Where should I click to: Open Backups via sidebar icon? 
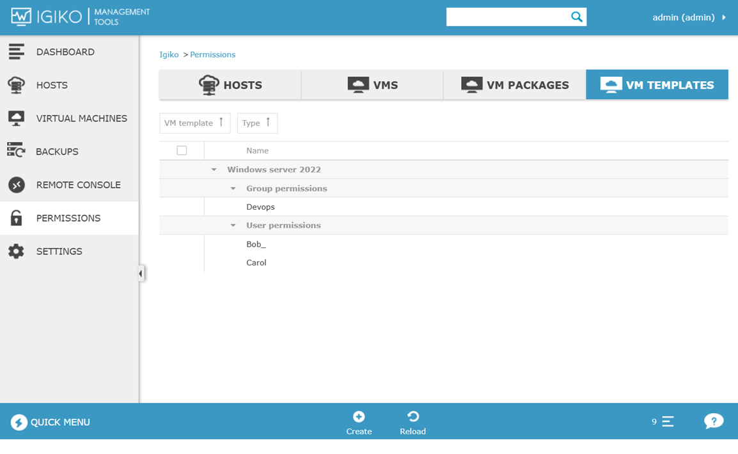tap(17, 152)
